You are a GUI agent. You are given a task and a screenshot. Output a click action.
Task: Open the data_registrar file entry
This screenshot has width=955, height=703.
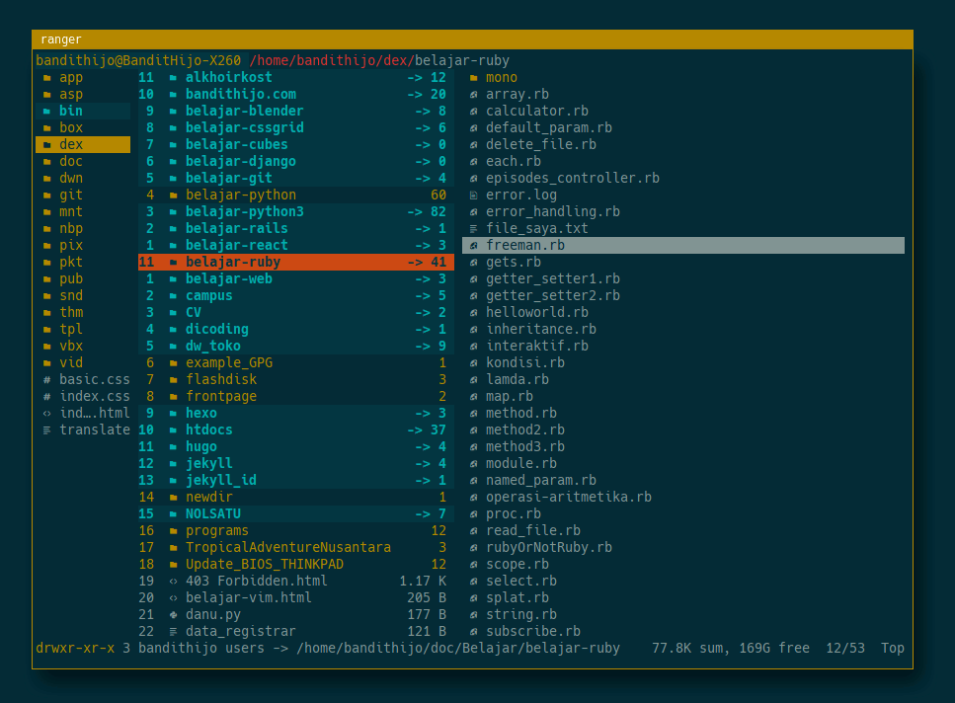(240, 632)
